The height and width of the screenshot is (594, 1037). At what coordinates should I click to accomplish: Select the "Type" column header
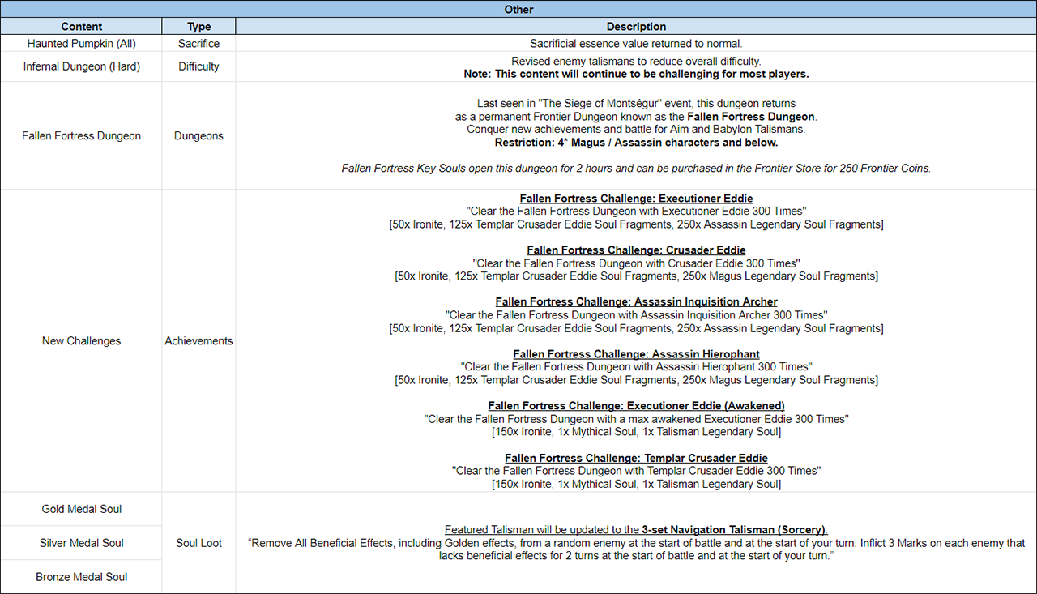tap(198, 27)
